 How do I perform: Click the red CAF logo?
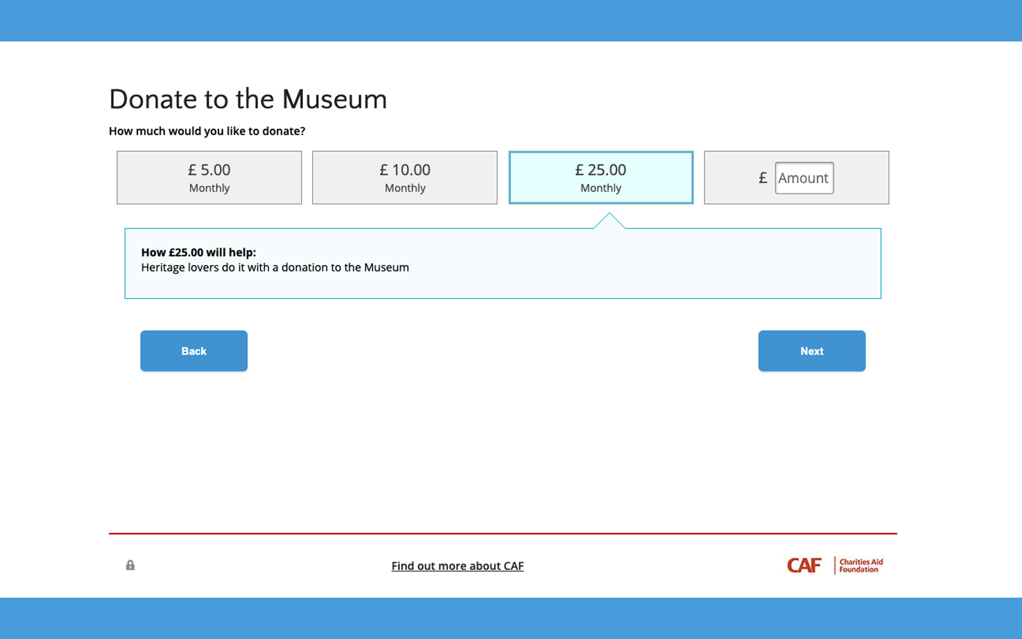coord(804,566)
